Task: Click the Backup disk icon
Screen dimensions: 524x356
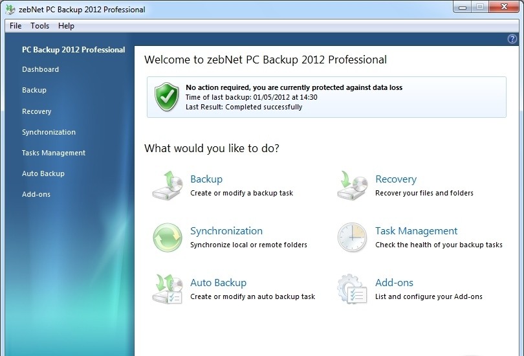Action: 168,186
